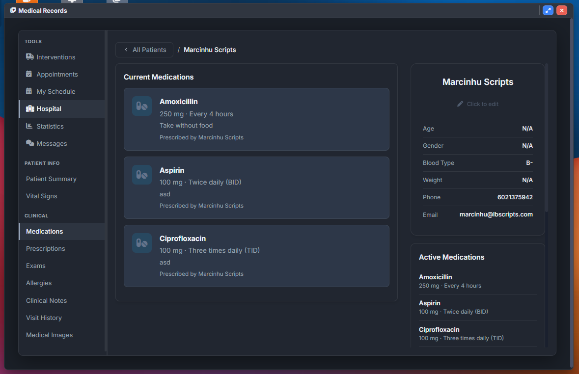Click '250 mg · Every 4 hours' in Current Medications
Screen dimensions: 579x374
(196, 114)
